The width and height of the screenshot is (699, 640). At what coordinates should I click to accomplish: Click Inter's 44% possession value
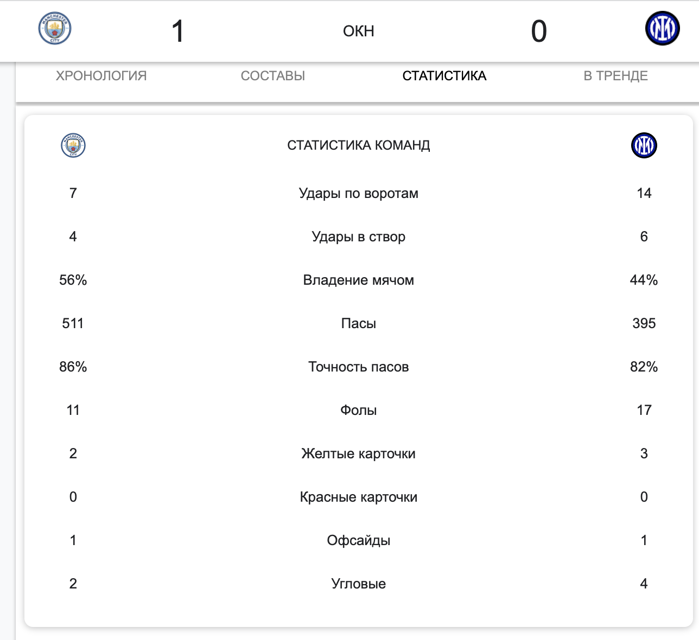tap(644, 280)
